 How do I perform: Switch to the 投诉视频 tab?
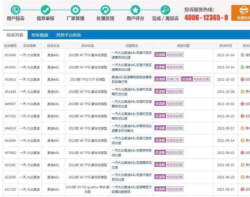(40, 35)
